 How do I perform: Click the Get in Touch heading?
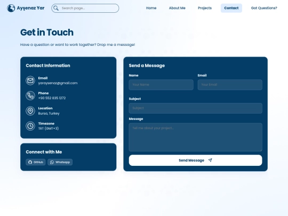click(47, 33)
